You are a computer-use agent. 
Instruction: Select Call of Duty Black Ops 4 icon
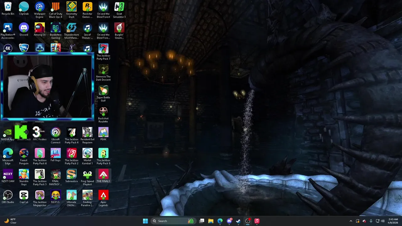[56, 10]
